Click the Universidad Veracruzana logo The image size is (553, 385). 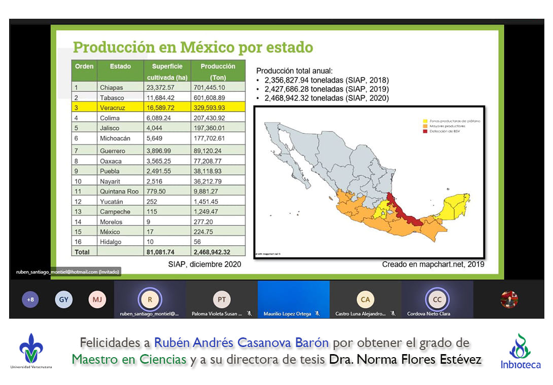(31, 351)
